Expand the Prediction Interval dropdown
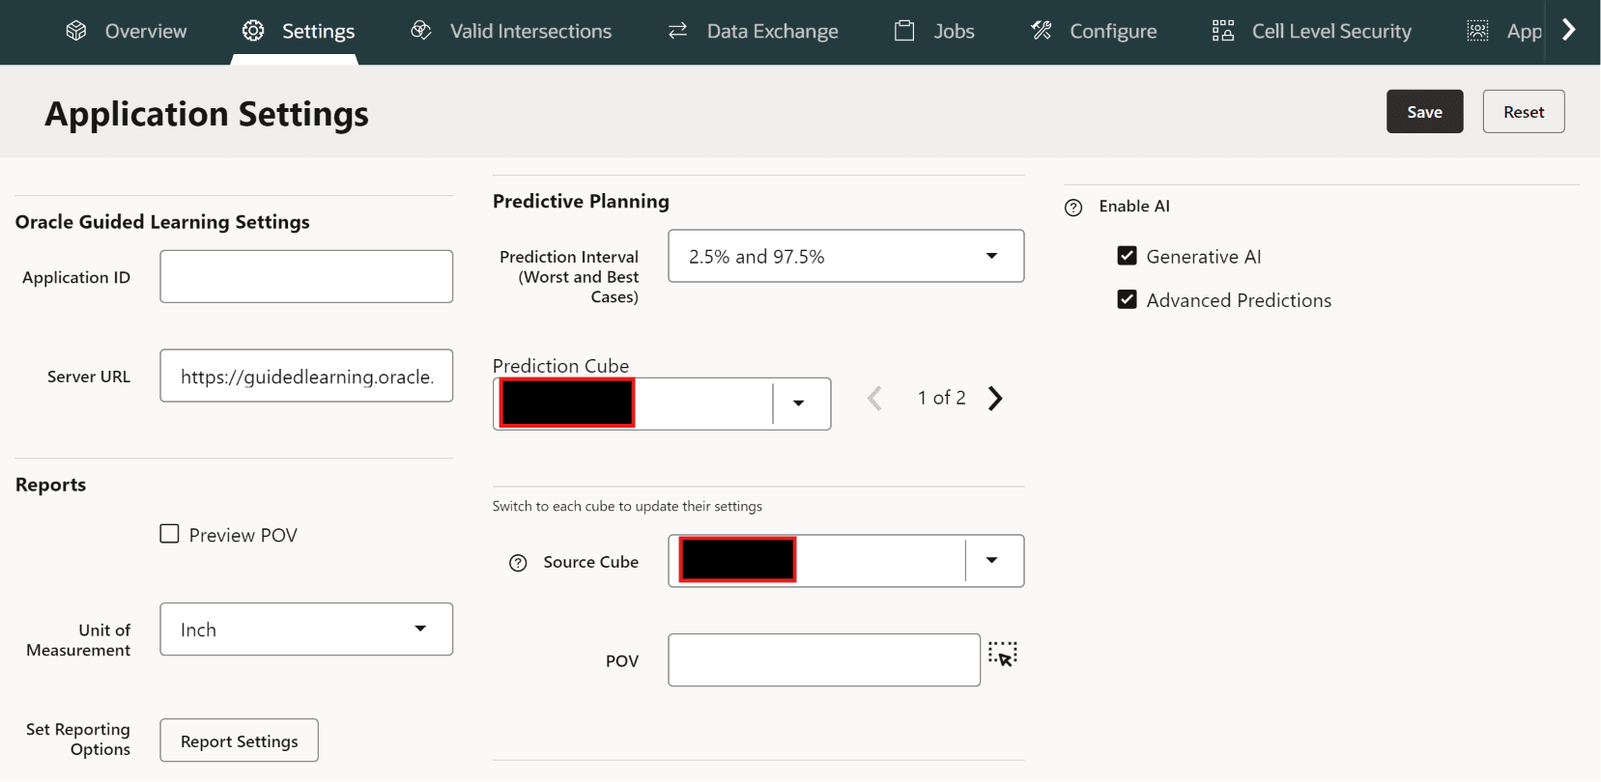The height and width of the screenshot is (782, 1601). [845, 256]
